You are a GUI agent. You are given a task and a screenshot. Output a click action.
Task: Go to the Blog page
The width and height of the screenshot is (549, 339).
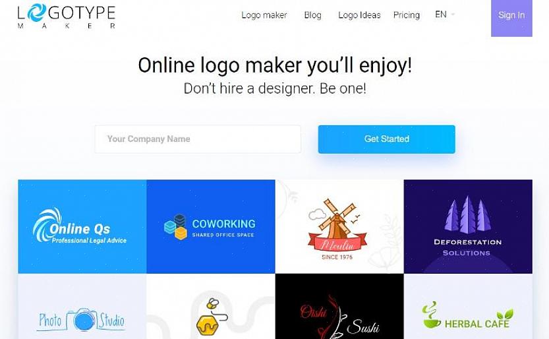pos(312,15)
